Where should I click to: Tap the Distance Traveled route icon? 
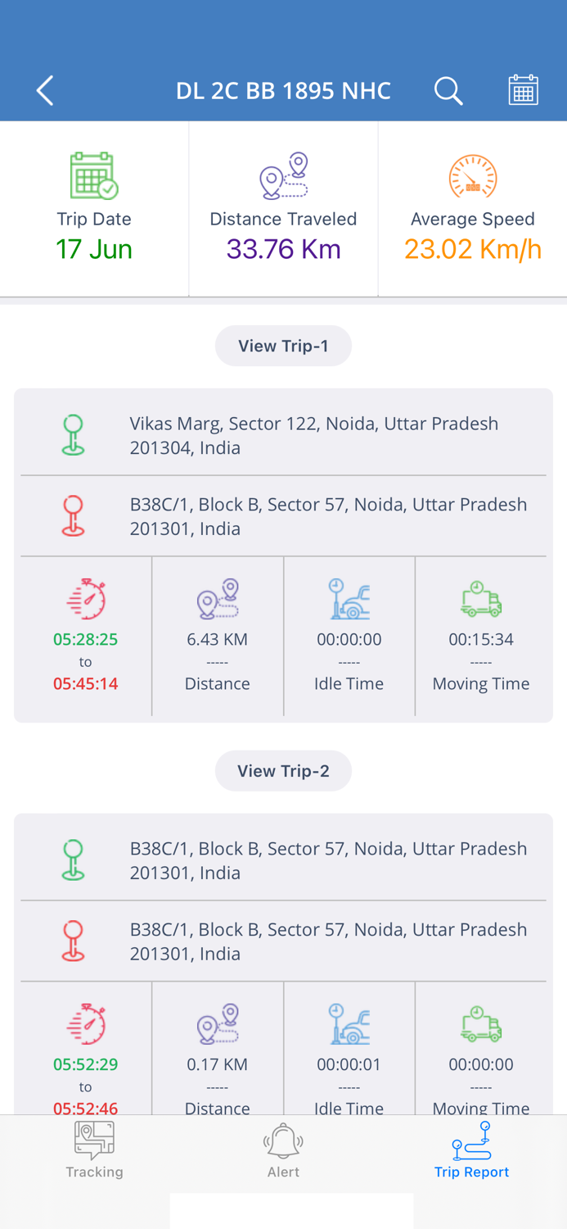(283, 175)
